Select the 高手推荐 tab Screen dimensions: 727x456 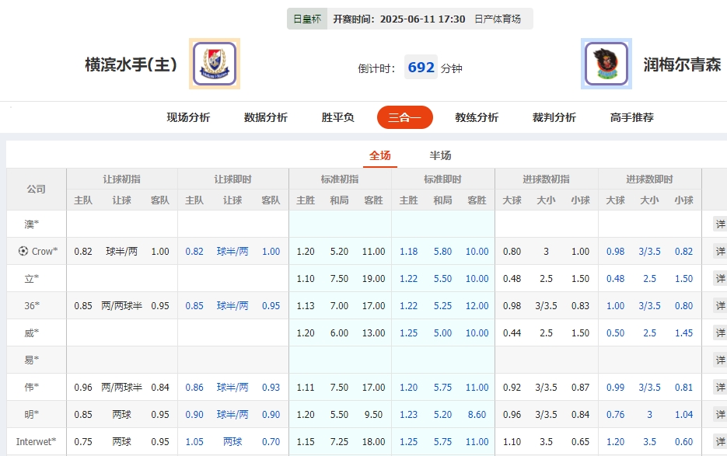click(631, 117)
